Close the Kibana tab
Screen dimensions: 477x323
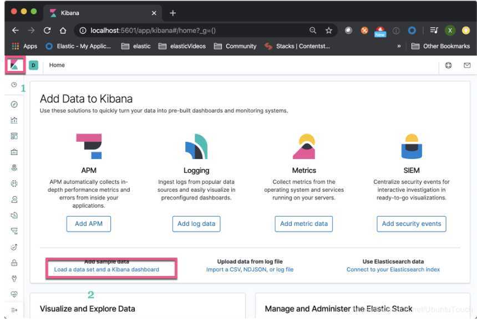(x=154, y=13)
